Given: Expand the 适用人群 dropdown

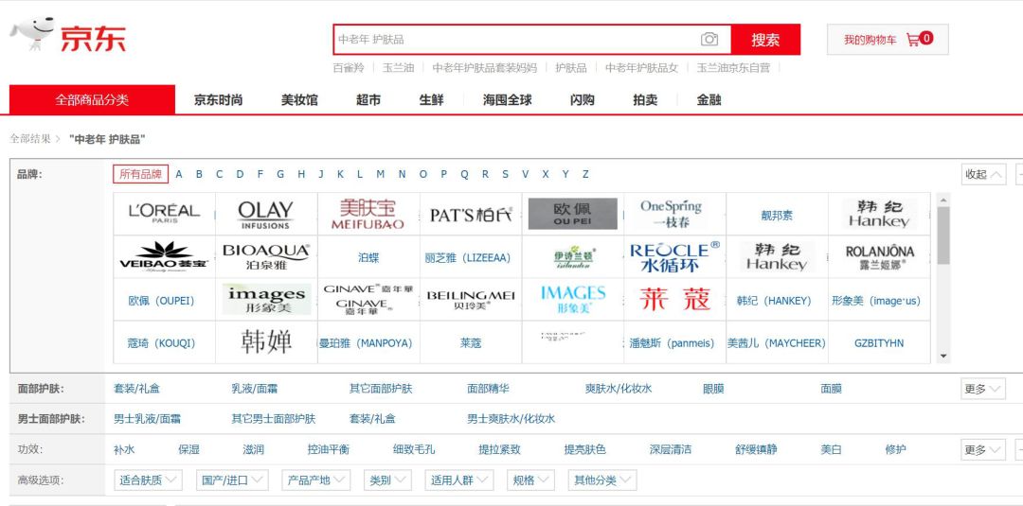Looking at the screenshot, I should click(x=459, y=480).
